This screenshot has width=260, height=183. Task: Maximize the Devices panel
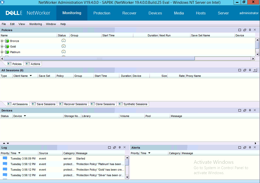click(240, 110)
